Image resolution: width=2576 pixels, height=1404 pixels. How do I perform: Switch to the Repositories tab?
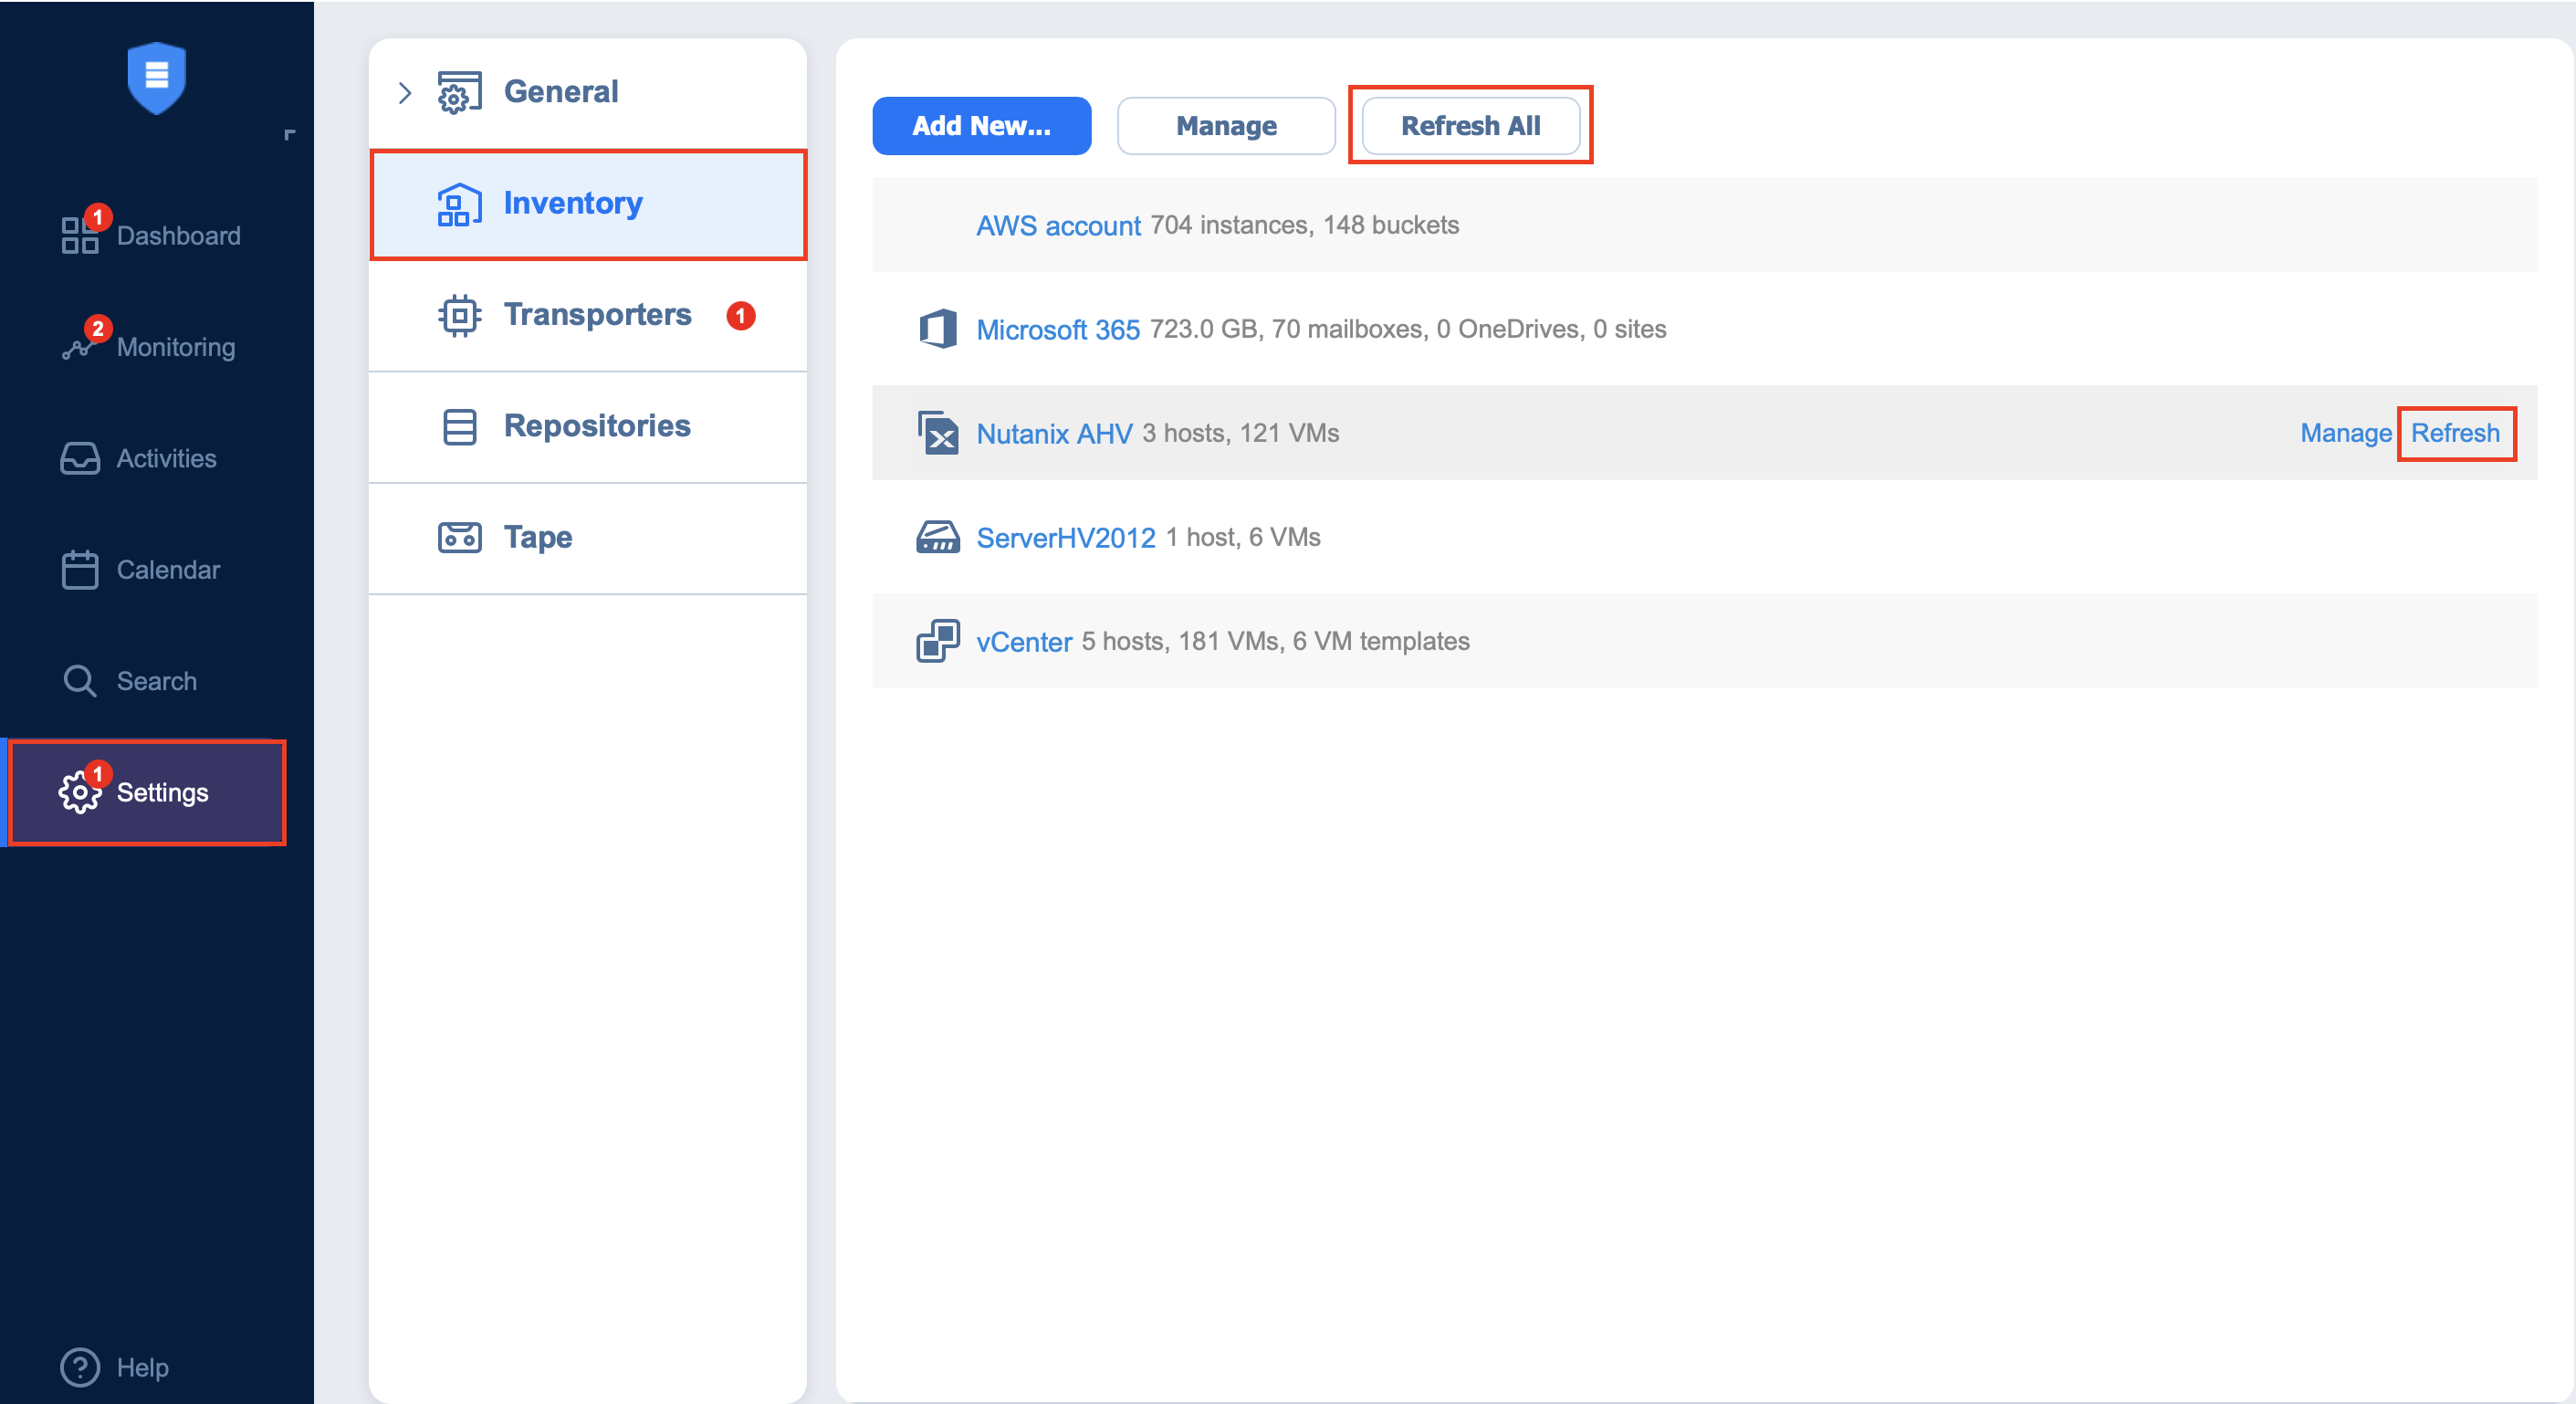coord(587,427)
